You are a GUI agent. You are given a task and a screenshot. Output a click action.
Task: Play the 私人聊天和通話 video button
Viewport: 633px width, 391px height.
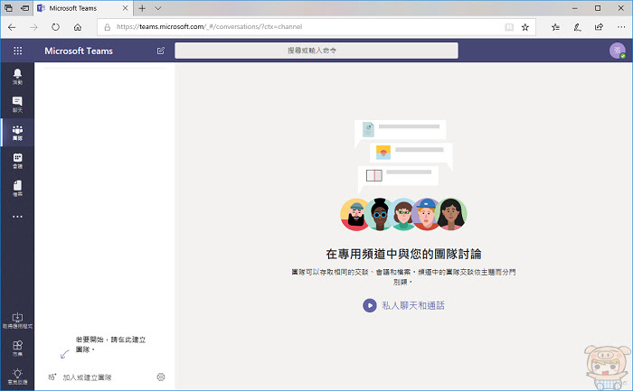point(369,305)
